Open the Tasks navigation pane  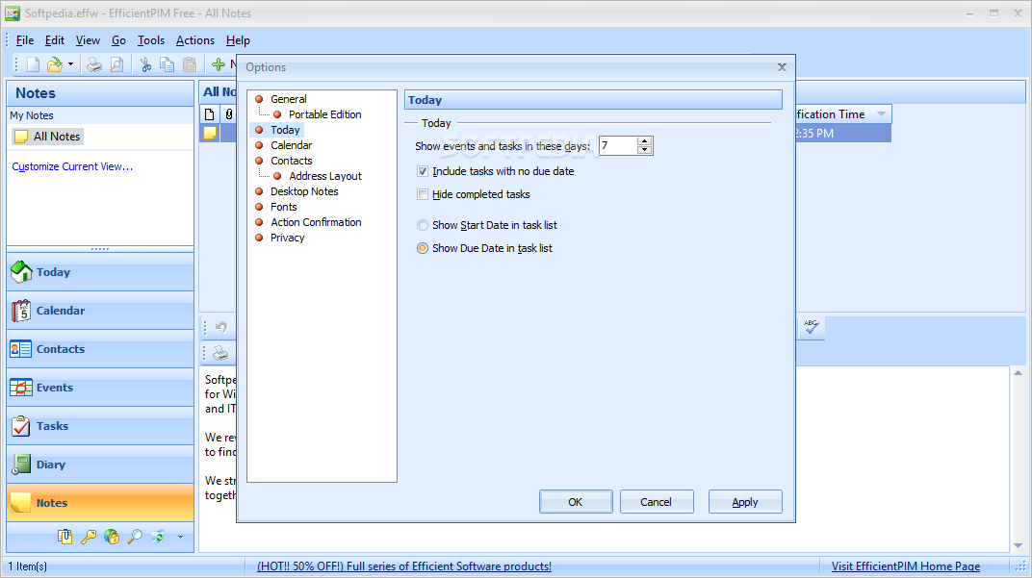[100, 425]
